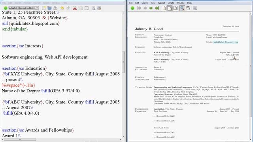
Task: Click "Personal Achievements" label in PDF
Action: [x=142, y=78]
